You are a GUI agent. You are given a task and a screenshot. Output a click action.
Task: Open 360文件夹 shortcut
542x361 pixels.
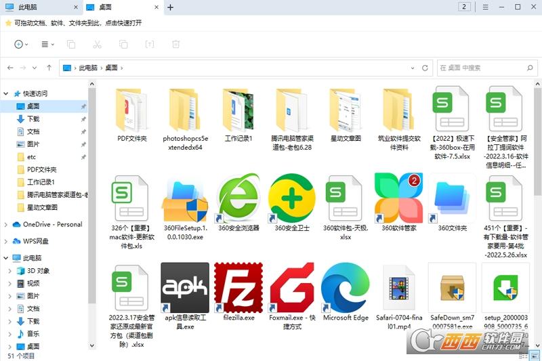click(x=452, y=198)
